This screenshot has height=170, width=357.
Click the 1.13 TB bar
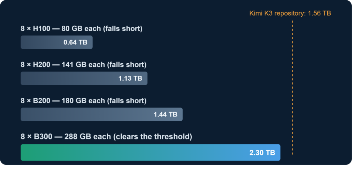click(84, 78)
